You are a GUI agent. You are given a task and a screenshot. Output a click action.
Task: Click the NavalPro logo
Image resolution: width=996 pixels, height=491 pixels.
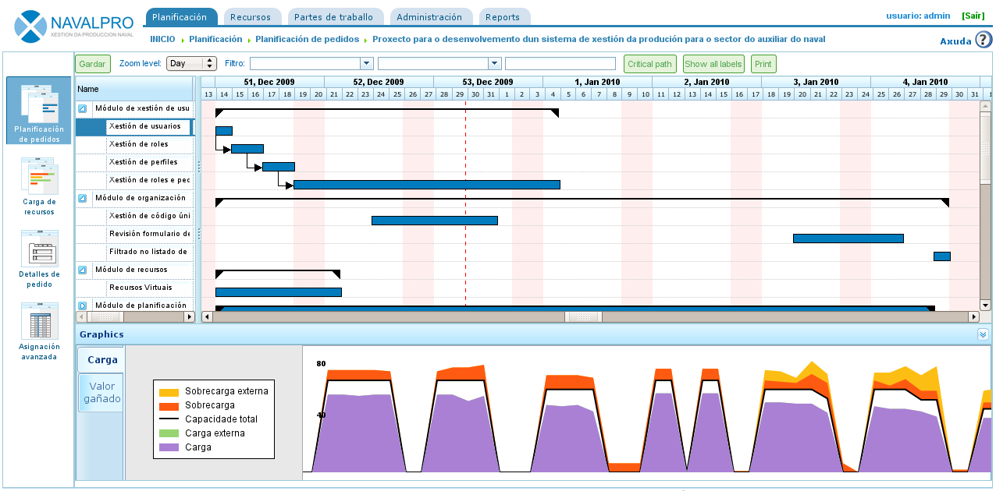tap(74, 25)
